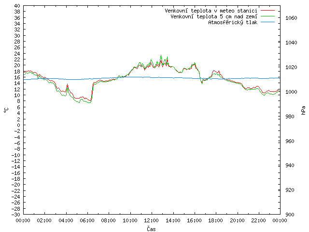Click the 900 pressure axis label
The height and width of the screenshot is (232, 309).
coord(290,215)
